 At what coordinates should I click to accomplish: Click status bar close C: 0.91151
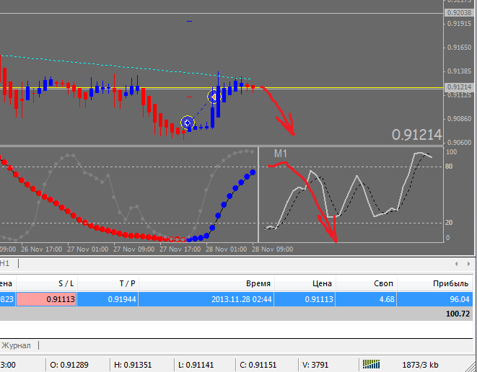point(258,364)
